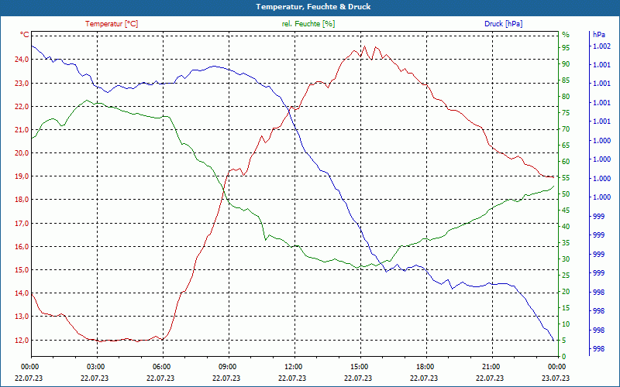Image resolution: width=620 pixels, height=387 pixels.
Task: Click the "15:00" time axis label
Action: pyautogui.click(x=359, y=366)
